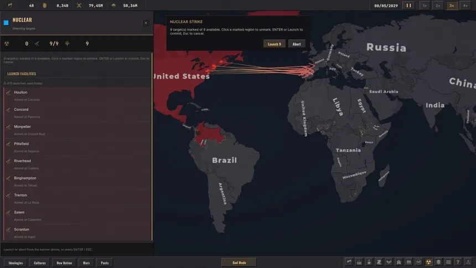Click the LAUNCH FACILITIES section header
This screenshot has height=268, width=476.
[22, 74]
